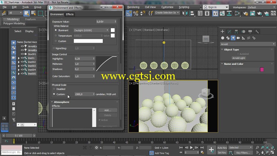Select the Illuminant radio button

coord(56,30)
